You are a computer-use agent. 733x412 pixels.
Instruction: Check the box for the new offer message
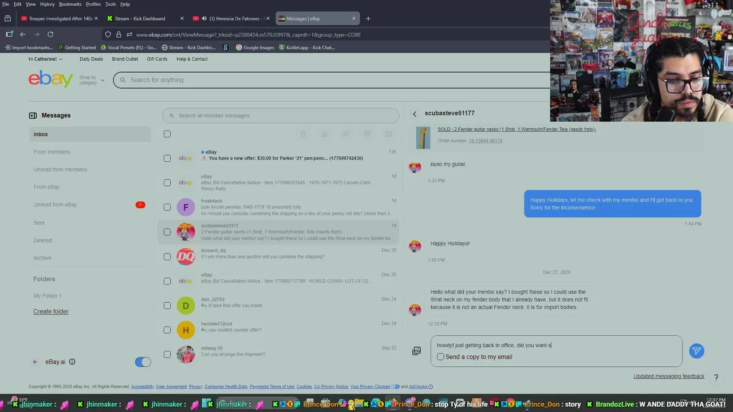167,158
